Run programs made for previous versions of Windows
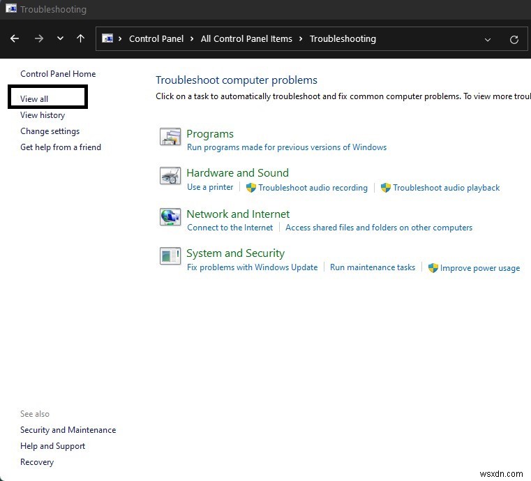Image resolution: width=531 pixels, height=481 pixels. point(287,147)
